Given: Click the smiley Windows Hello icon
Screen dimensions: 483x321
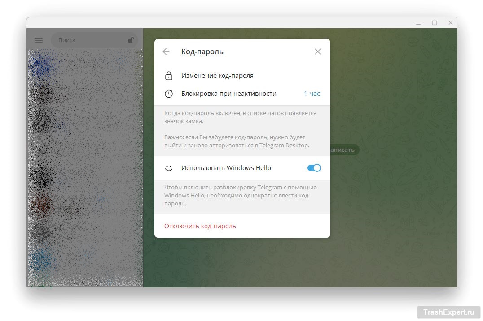Looking at the screenshot, I should (x=169, y=168).
